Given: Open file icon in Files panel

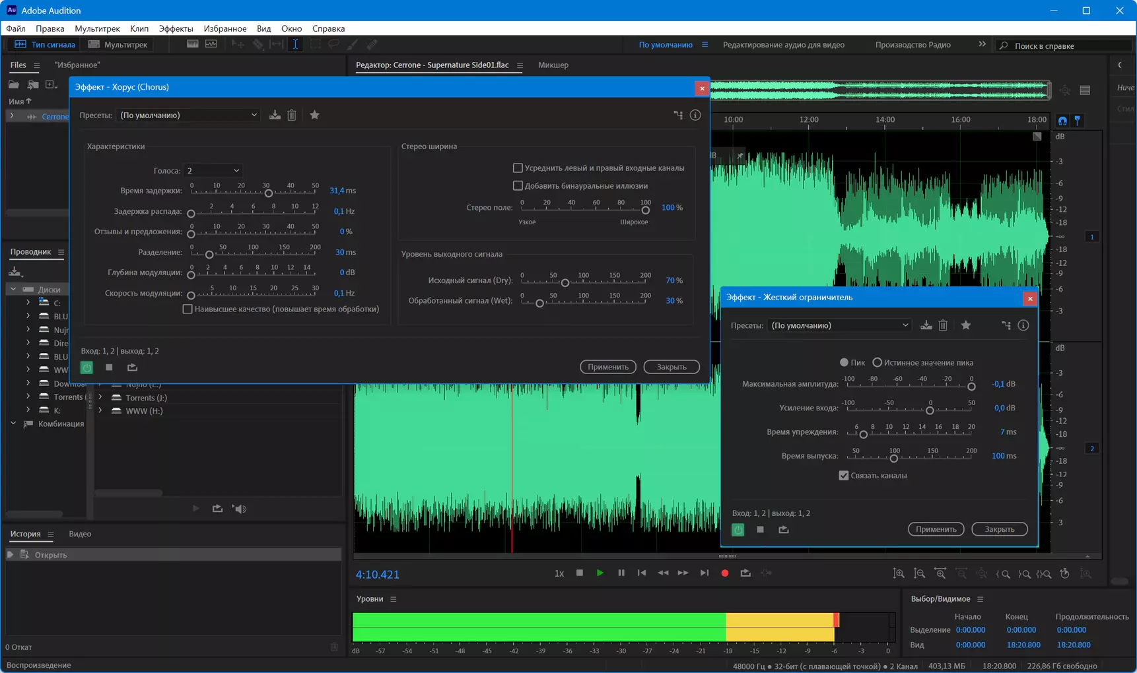Looking at the screenshot, I should point(14,84).
